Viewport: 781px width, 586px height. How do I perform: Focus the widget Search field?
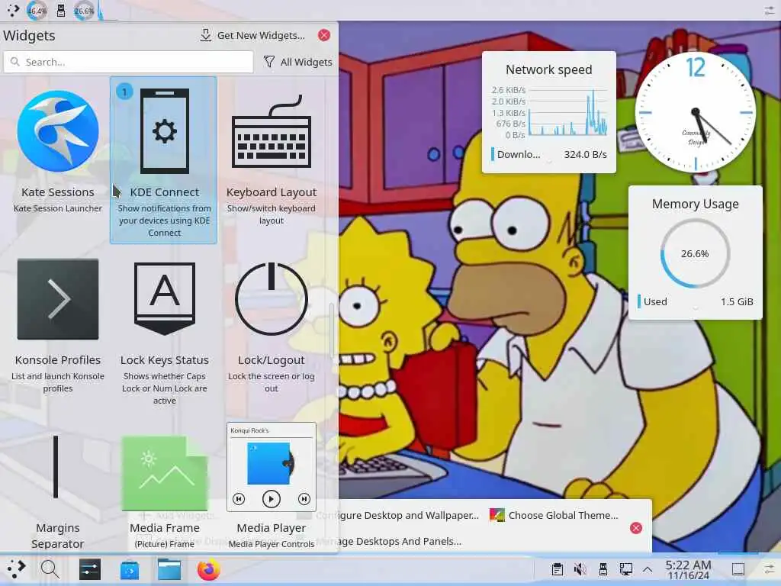pyautogui.click(x=128, y=62)
